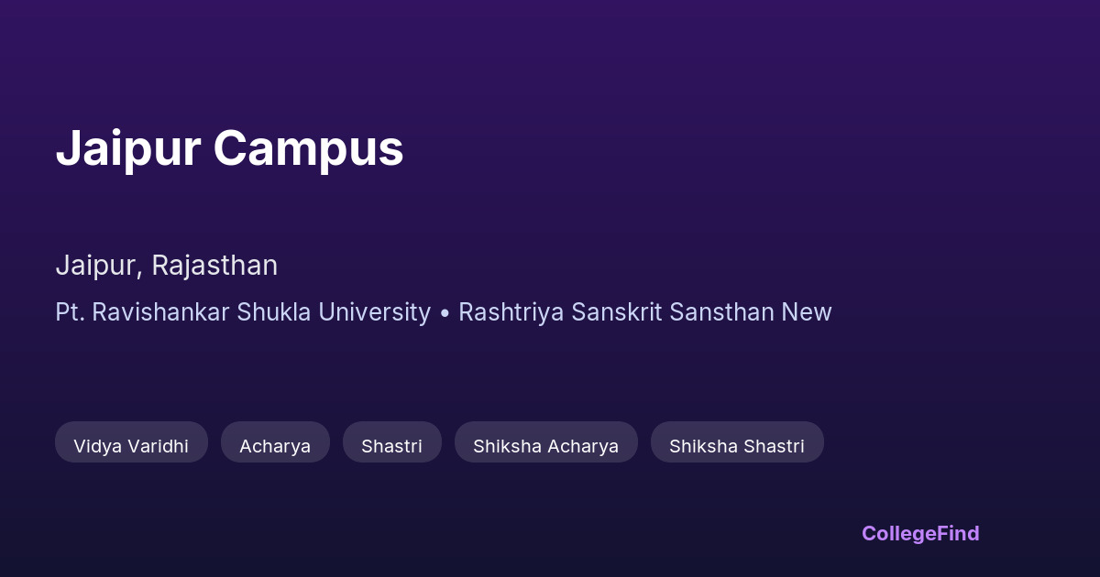Image resolution: width=1100 pixels, height=577 pixels.
Task: Click the word Sansthan in affiliation line
Action: (x=721, y=312)
